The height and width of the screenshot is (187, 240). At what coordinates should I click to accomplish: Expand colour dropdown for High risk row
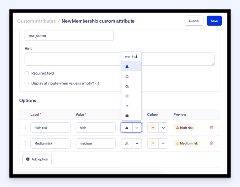pyautogui.click(x=163, y=128)
